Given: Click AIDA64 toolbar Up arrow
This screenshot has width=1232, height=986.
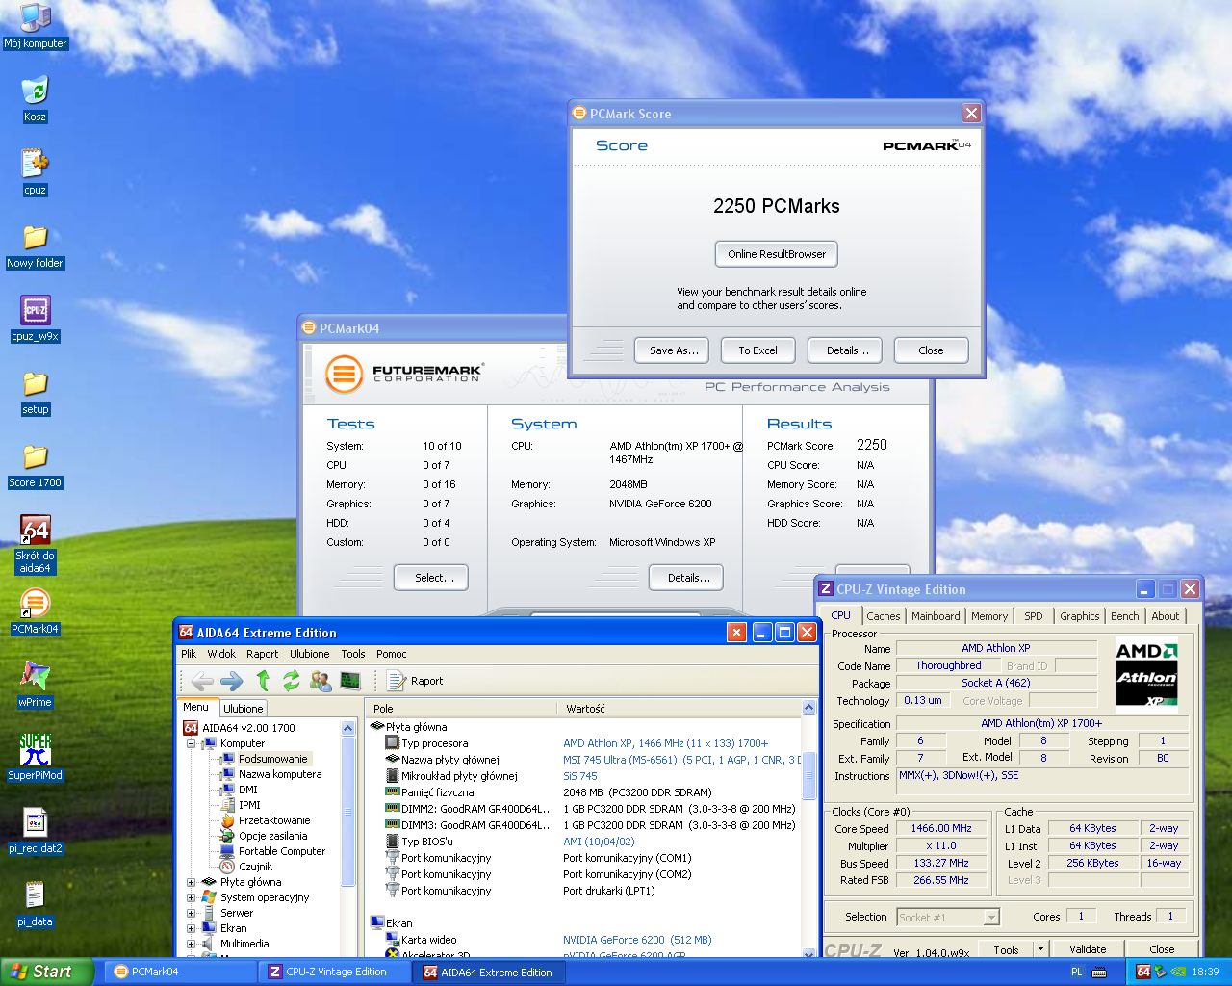Looking at the screenshot, I should [262, 681].
